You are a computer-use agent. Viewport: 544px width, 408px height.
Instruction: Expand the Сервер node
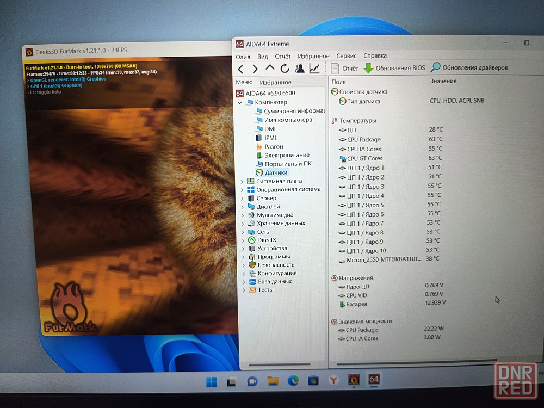[x=242, y=199]
